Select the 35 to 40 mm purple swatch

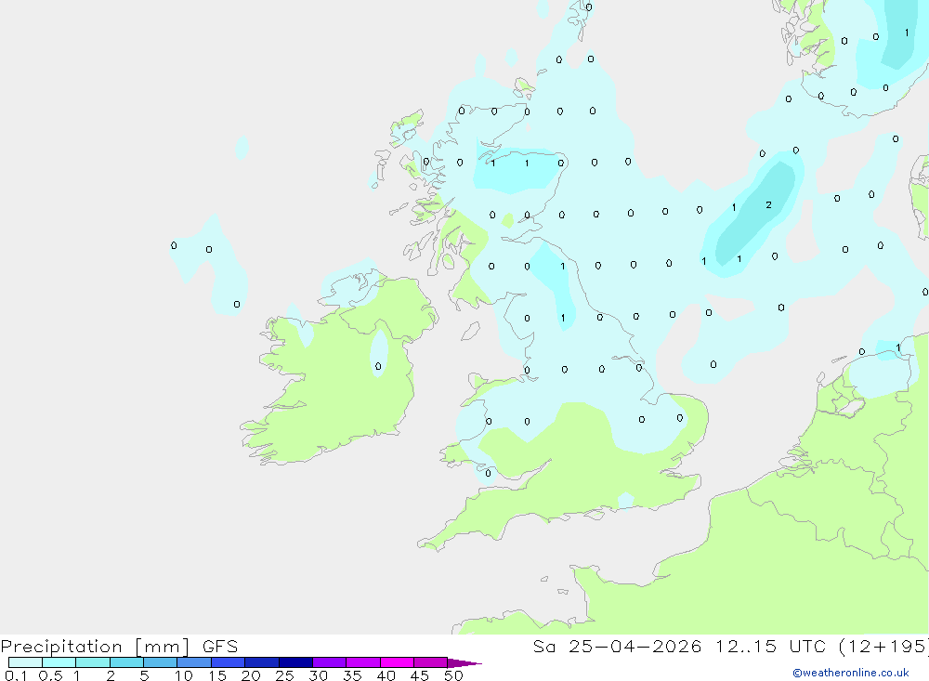(x=363, y=662)
